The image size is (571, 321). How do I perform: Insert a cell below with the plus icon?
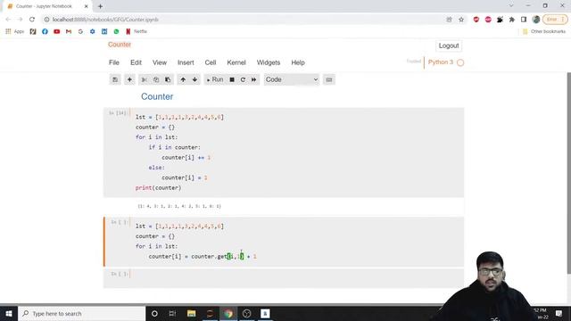(x=129, y=79)
